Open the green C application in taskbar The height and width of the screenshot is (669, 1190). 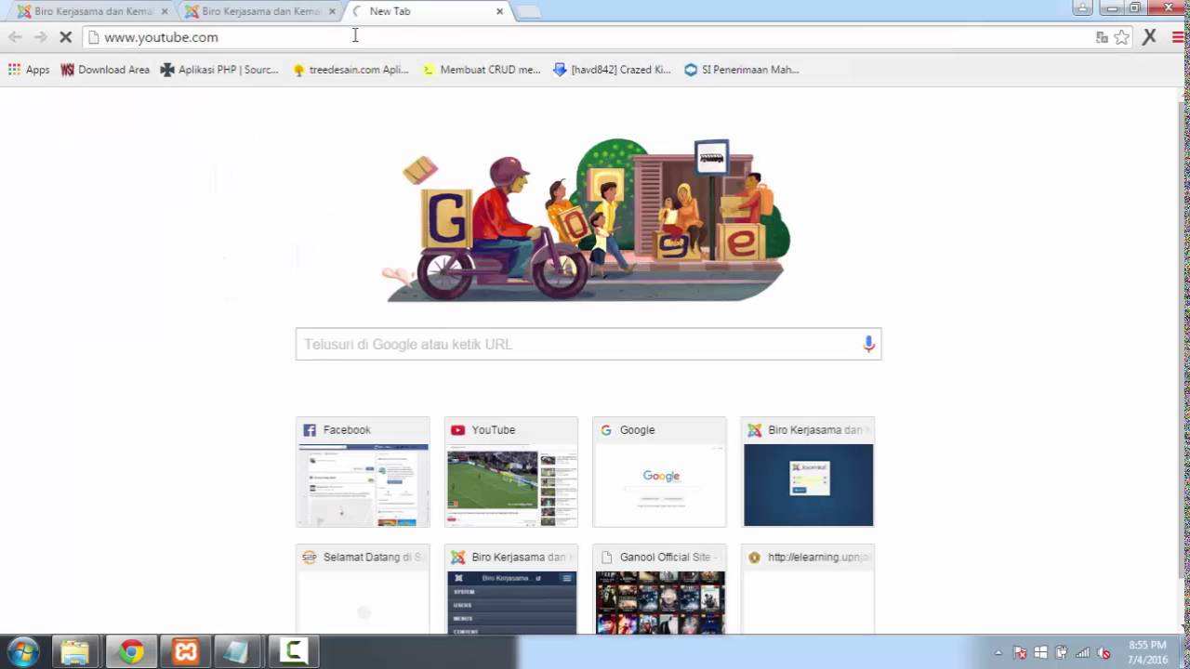pos(294,651)
